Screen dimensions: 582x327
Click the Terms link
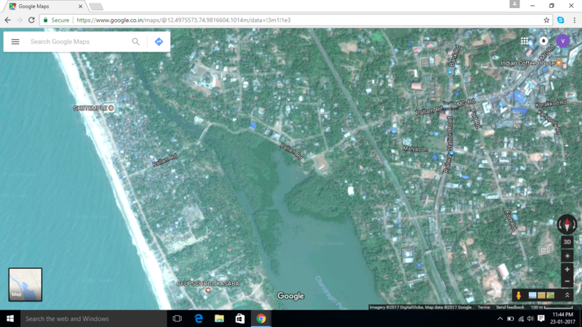pyautogui.click(x=484, y=307)
